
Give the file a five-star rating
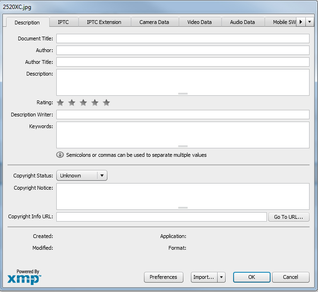(106, 103)
